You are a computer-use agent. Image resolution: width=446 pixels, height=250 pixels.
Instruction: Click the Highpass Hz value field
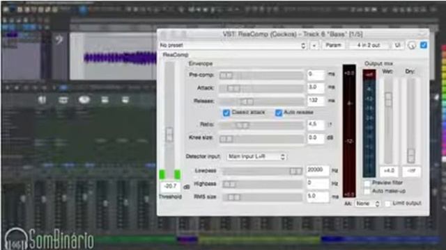pos(318,183)
